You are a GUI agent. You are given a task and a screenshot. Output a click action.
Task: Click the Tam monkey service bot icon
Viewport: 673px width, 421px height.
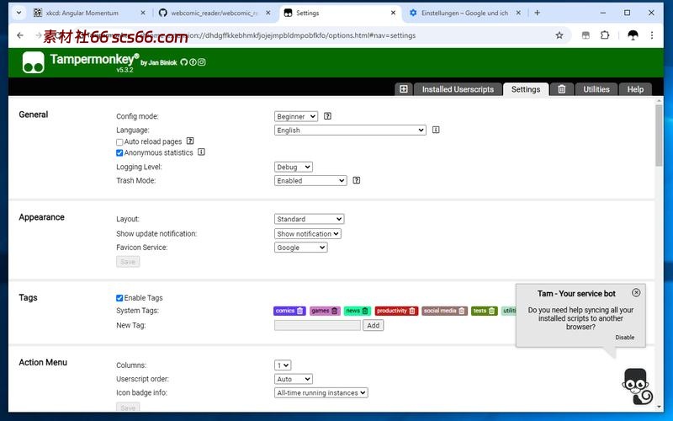point(637,386)
